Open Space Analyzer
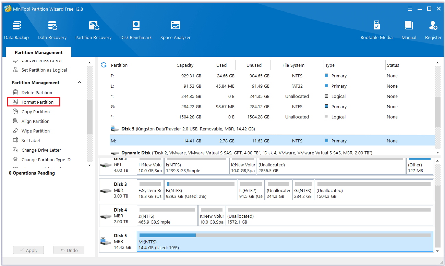 (x=175, y=30)
